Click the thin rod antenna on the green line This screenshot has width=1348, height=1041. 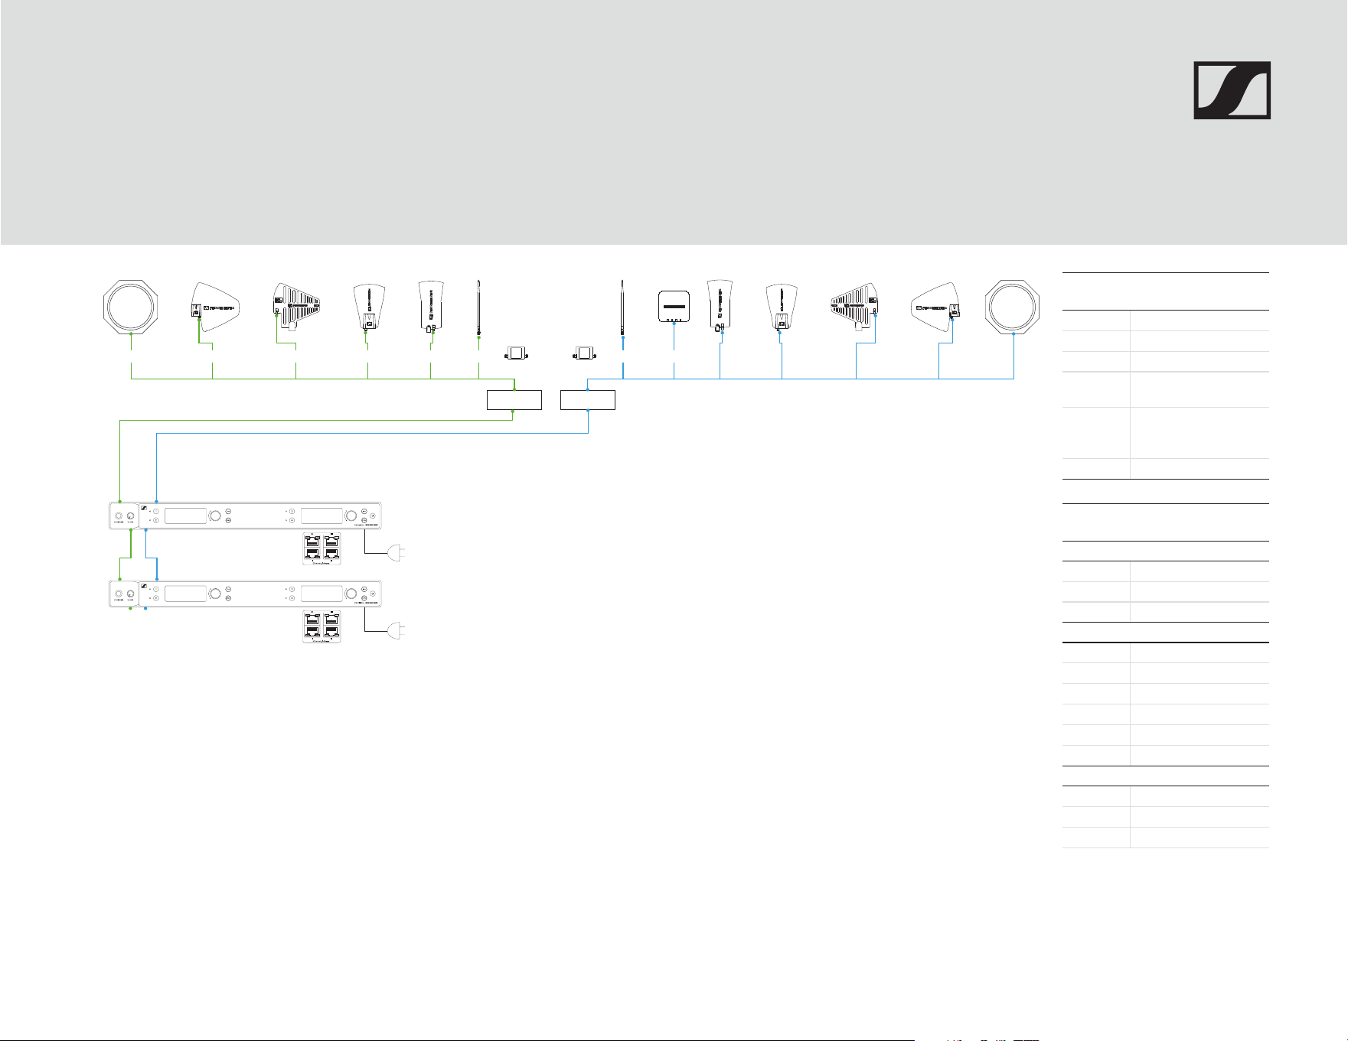[478, 307]
